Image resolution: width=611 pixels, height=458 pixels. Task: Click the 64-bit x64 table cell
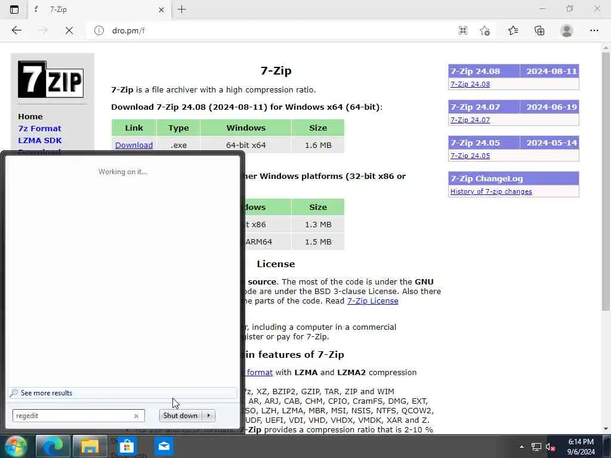pos(246,146)
